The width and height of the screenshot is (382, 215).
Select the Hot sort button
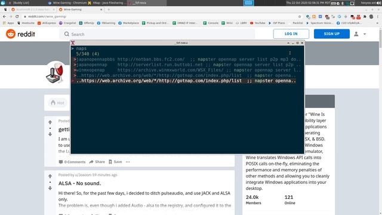tap(58, 103)
